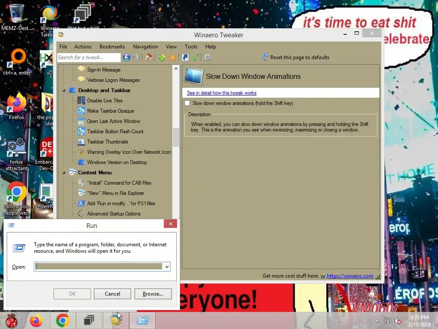The height and width of the screenshot is (329, 438).
Task: Show hidden tray icons arrow
Action: click(377, 321)
